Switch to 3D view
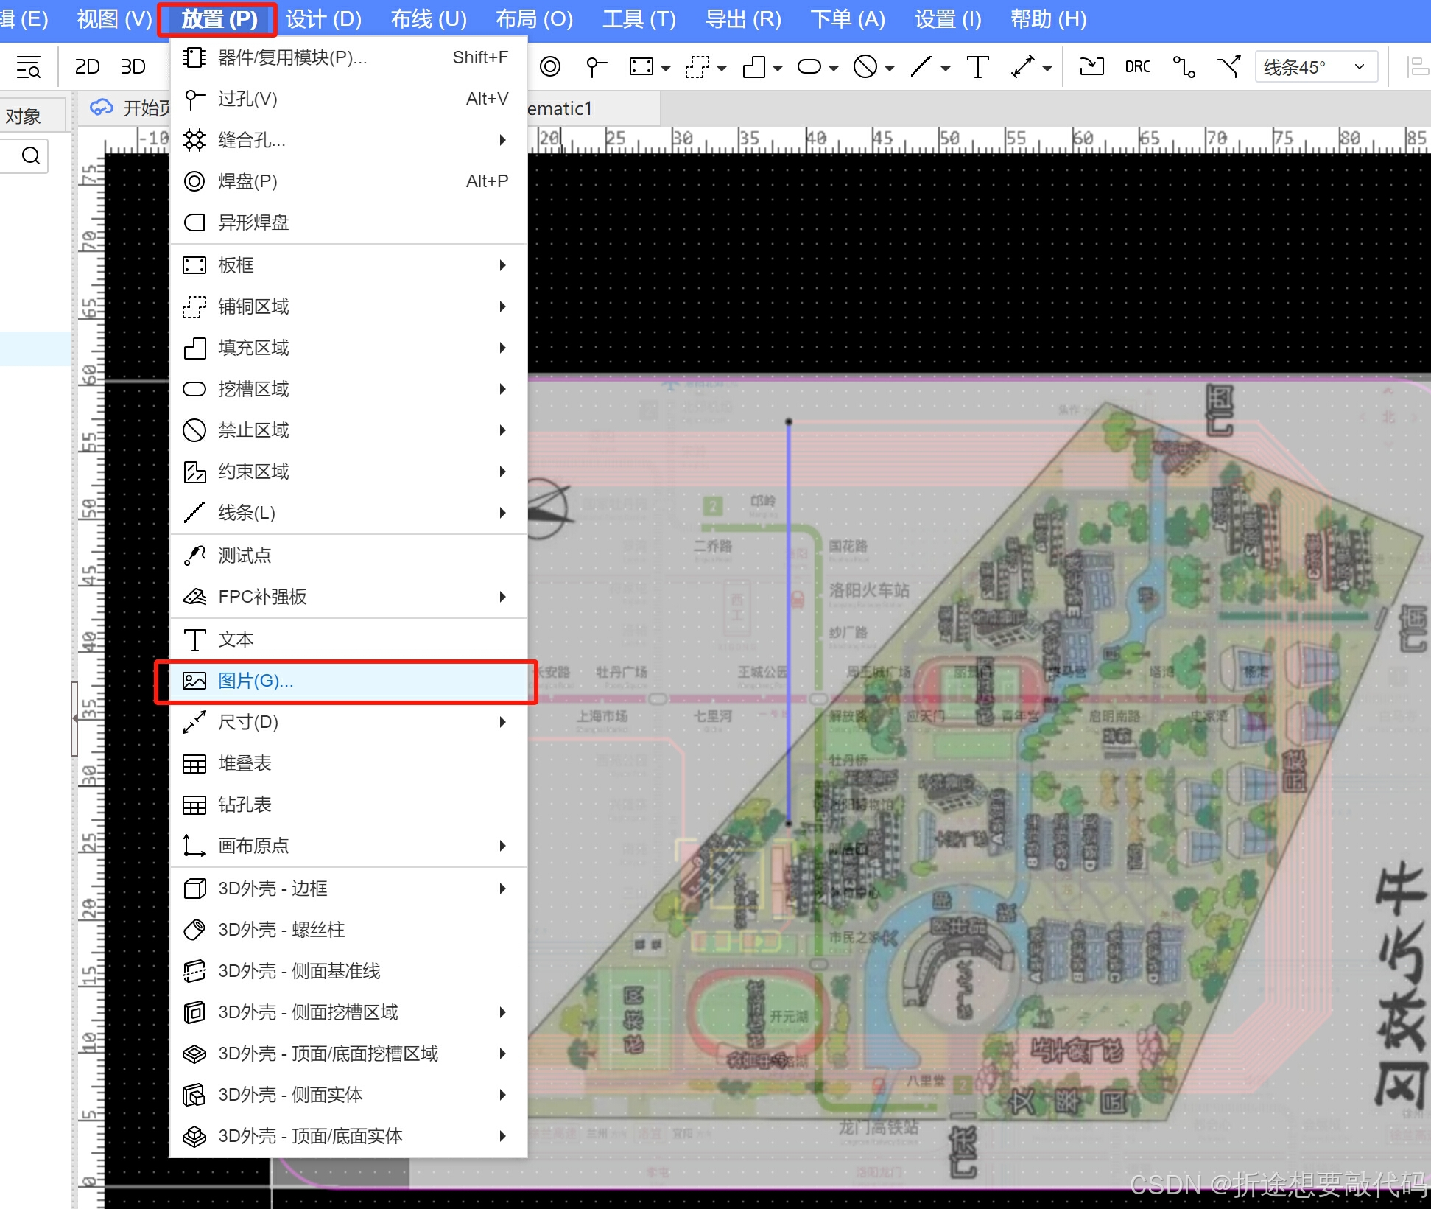The width and height of the screenshot is (1431, 1209). pos(133,67)
